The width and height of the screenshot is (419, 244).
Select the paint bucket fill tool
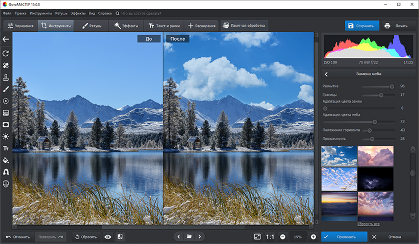click(x=6, y=160)
